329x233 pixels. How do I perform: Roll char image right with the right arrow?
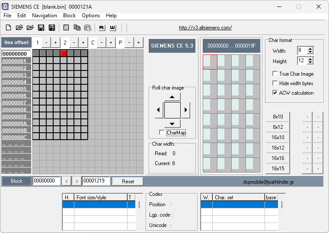coord(186,110)
